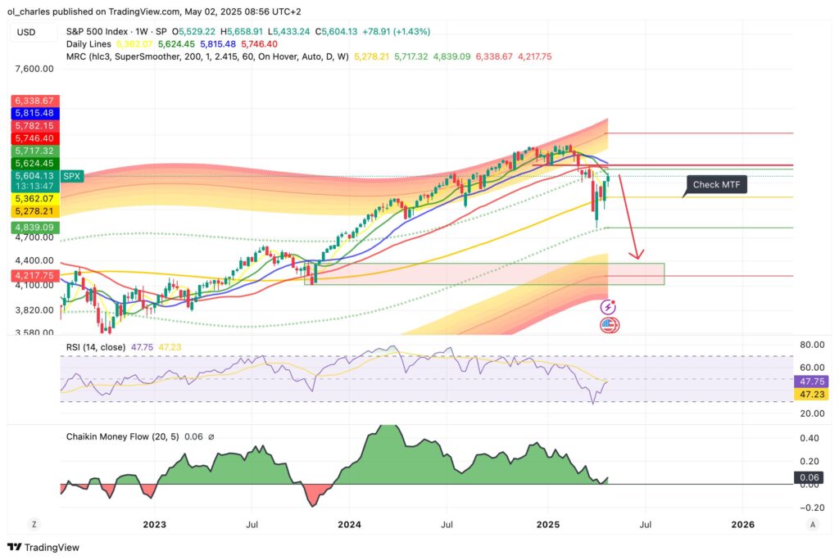Click the S&P 500 Index legend title
The image size is (839, 560).
coord(98,30)
